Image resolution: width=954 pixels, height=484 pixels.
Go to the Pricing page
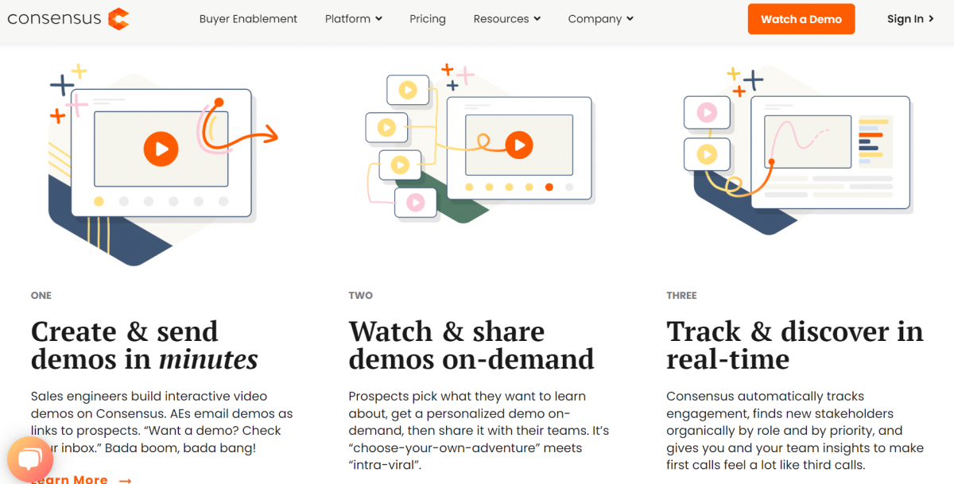coord(428,19)
